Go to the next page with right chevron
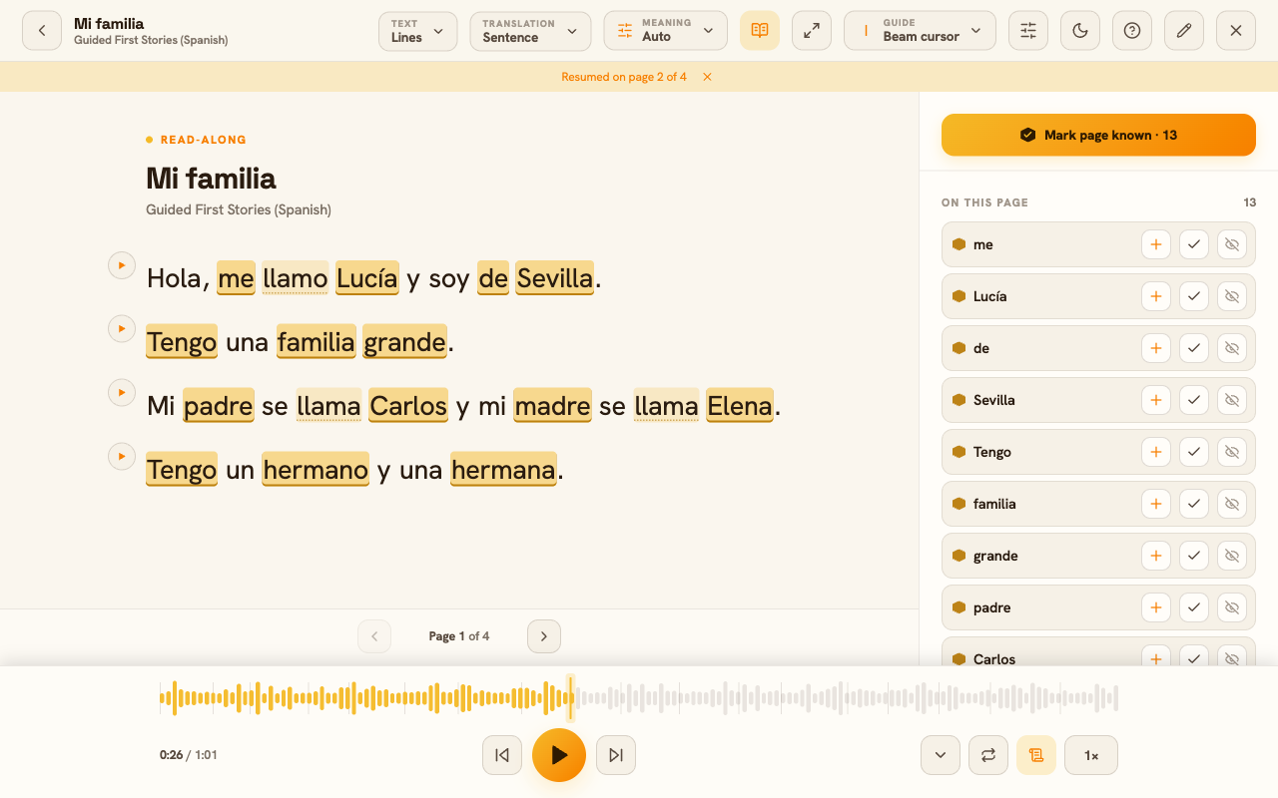This screenshot has width=1278, height=798. point(544,636)
